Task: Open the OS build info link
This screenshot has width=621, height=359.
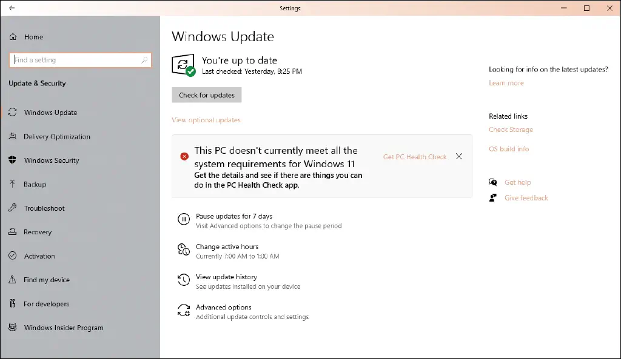Action: tap(509, 149)
